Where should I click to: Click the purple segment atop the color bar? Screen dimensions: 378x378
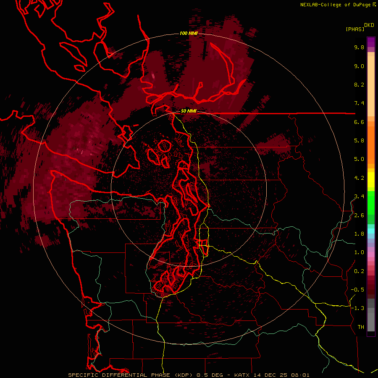[x=371, y=42]
